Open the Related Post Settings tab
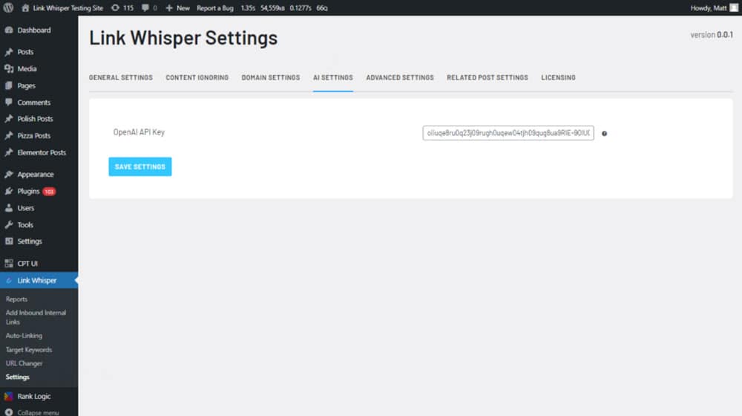742x416 pixels. (487, 78)
